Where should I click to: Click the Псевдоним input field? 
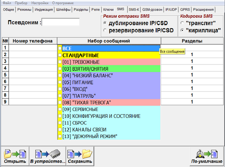pyautogui.click(x=61, y=22)
